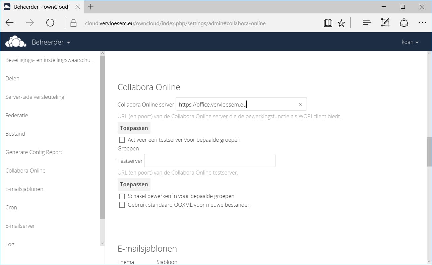The height and width of the screenshot is (265, 432).
Task: Click the WOPI client description text
Action: (x=229, y=117)
